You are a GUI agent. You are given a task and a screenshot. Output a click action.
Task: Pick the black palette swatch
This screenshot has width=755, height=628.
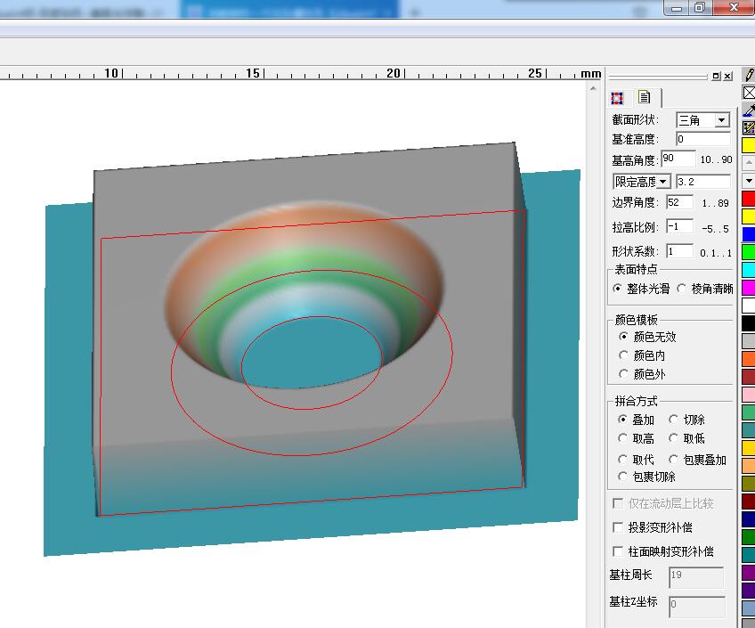749,323
